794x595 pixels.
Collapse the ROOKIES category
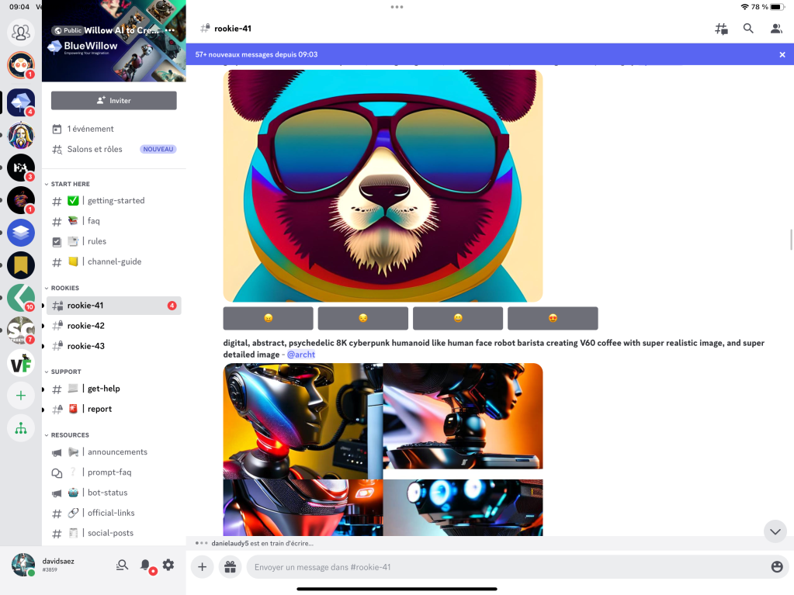pos(64,288)
